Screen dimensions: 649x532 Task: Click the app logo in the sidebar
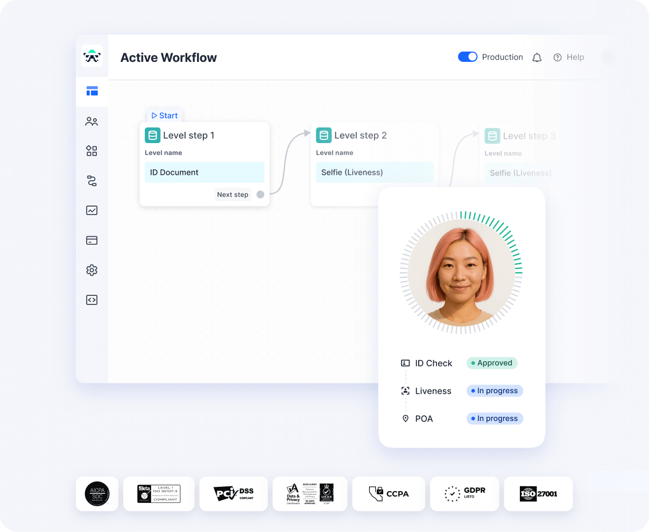(92, 56)
